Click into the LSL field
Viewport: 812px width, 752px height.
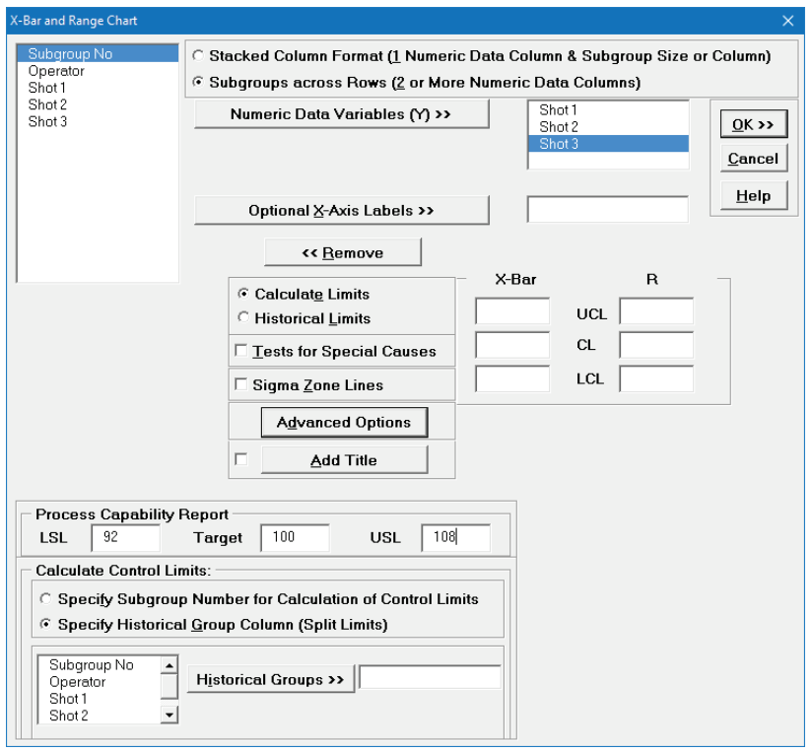[x=125, y=537]
